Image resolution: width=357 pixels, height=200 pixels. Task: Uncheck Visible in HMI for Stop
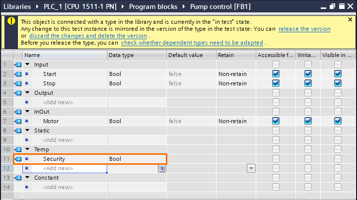[x=338, y=83]
